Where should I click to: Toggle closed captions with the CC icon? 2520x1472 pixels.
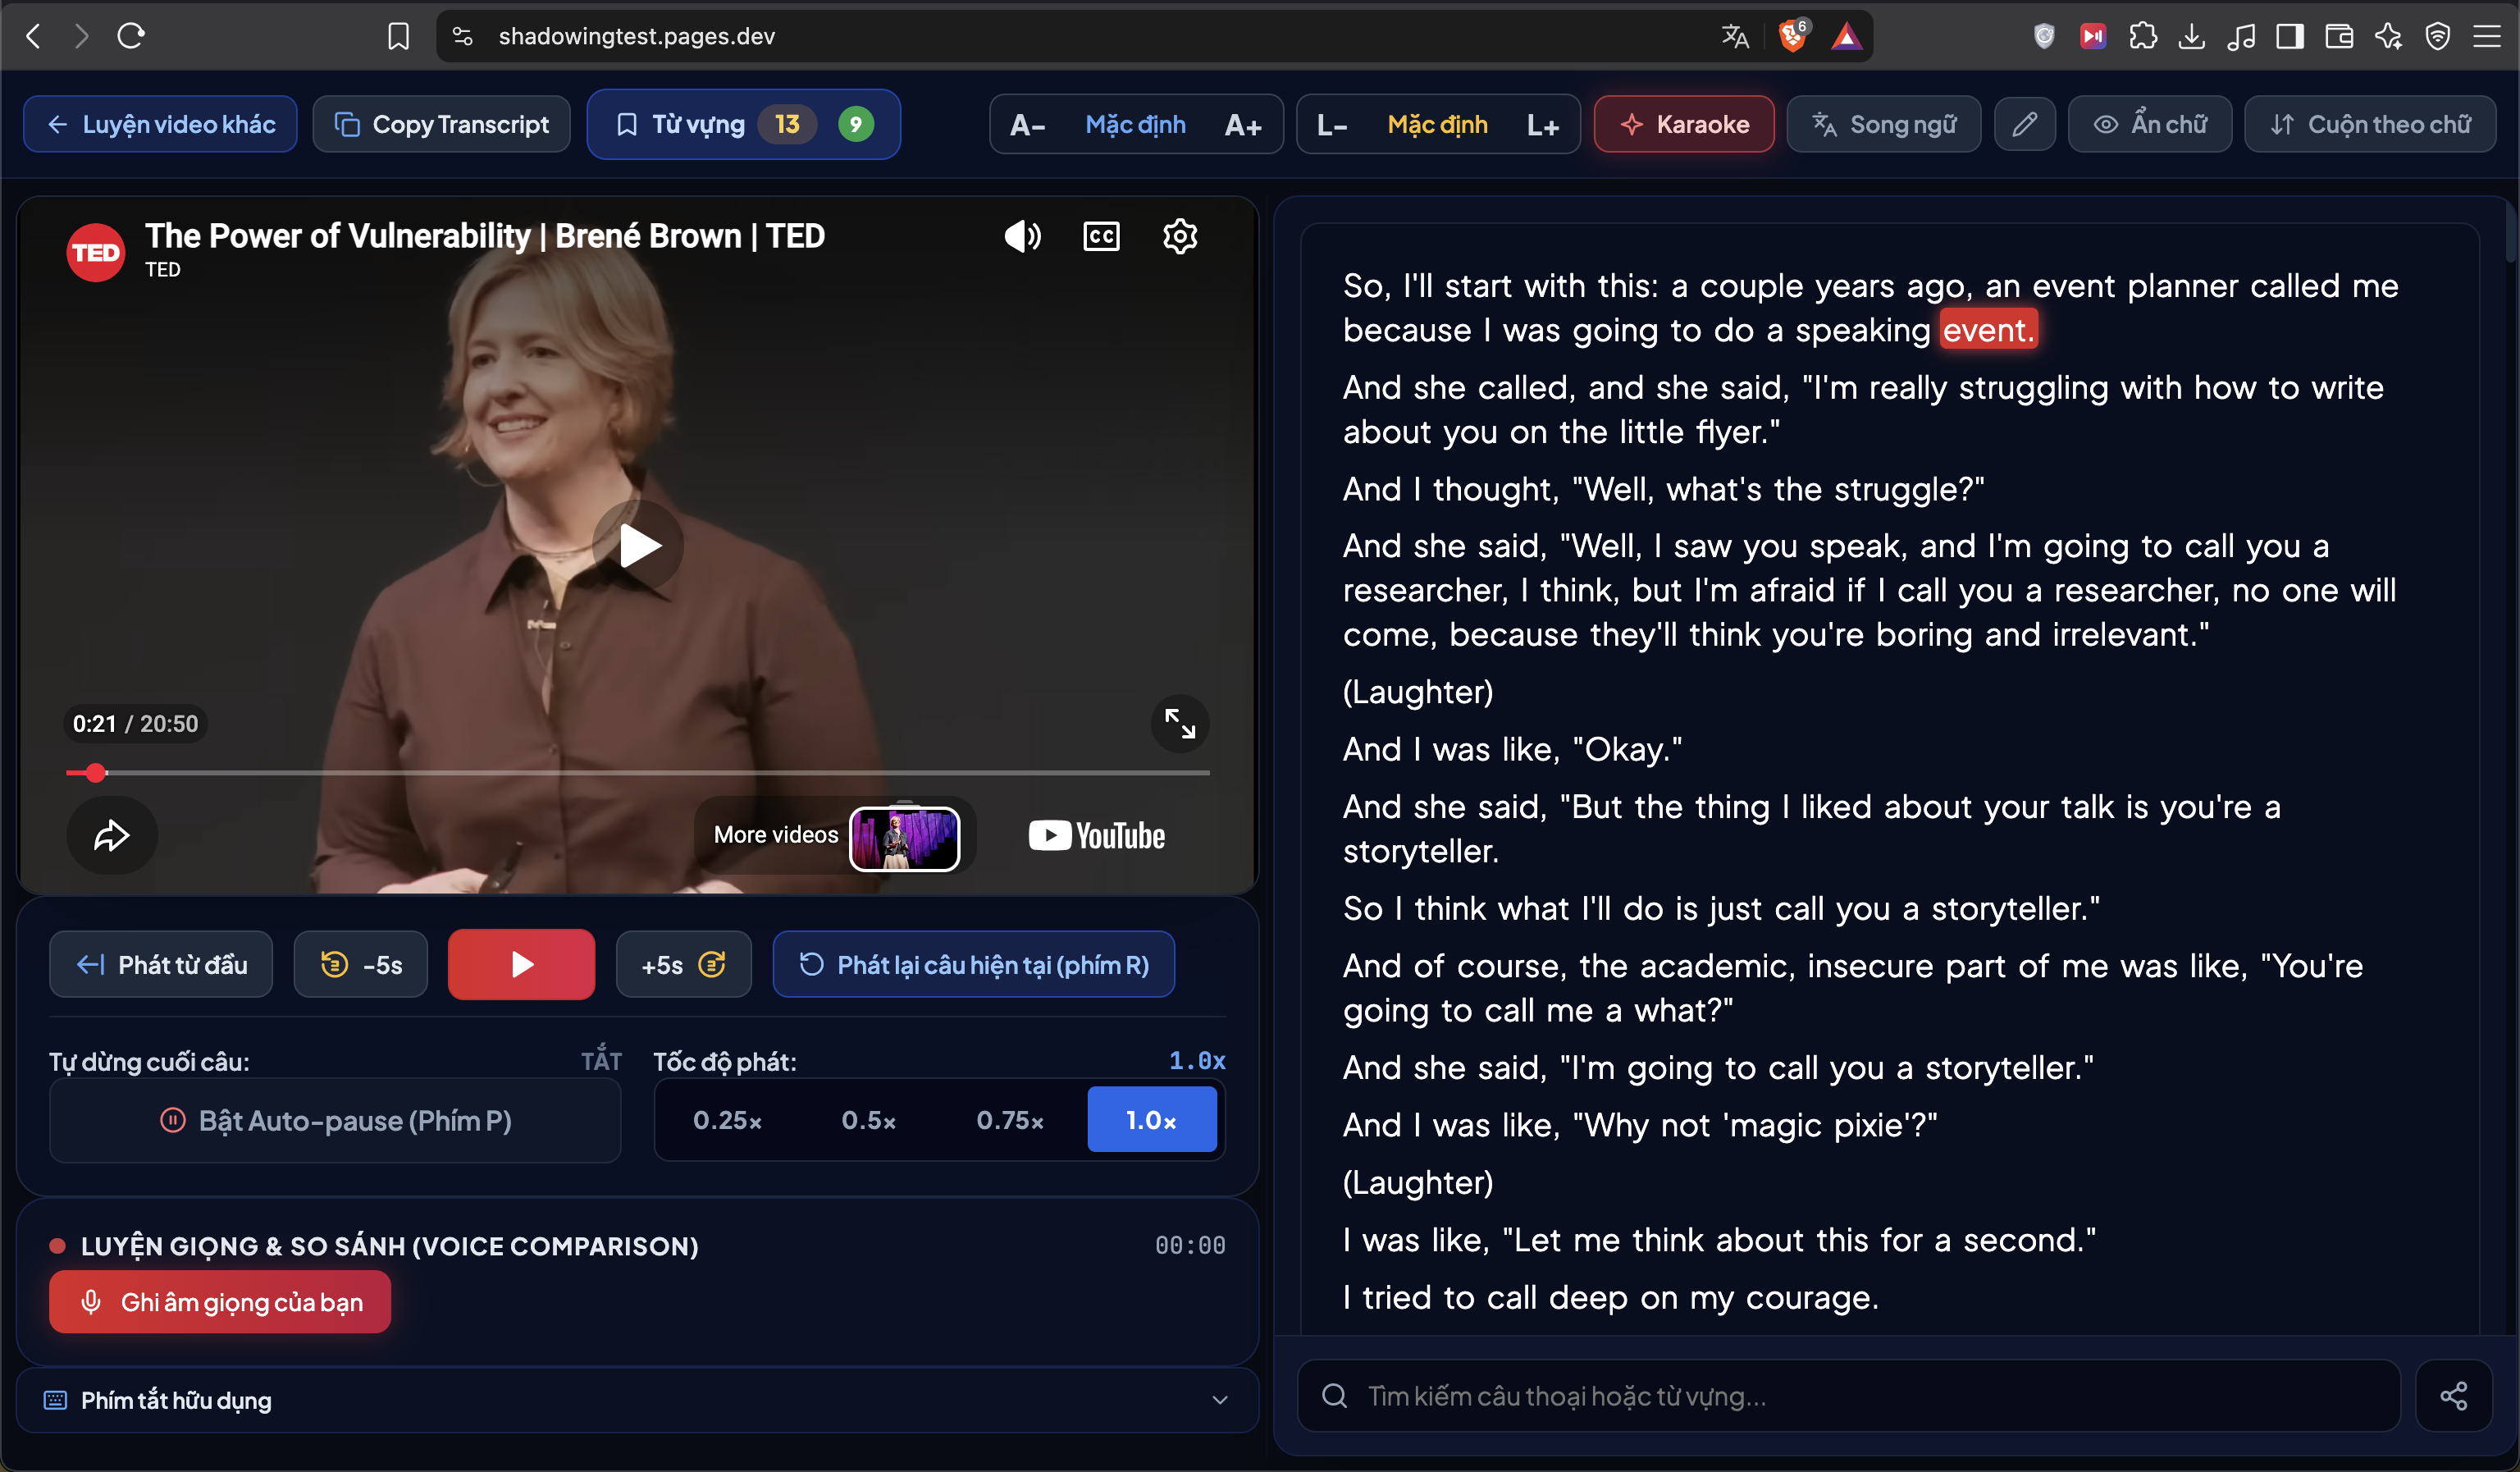(x=1101, y=237)
